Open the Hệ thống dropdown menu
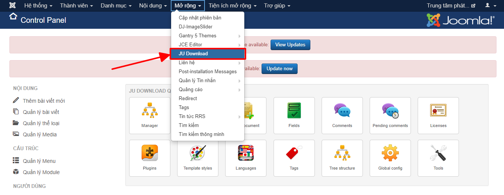Viewport: 504px width, 195px height. pyautogui.click(x=38, y=6)
